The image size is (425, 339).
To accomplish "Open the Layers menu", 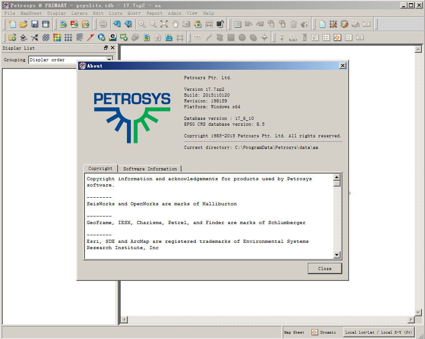I will click(x=79, y=13).
